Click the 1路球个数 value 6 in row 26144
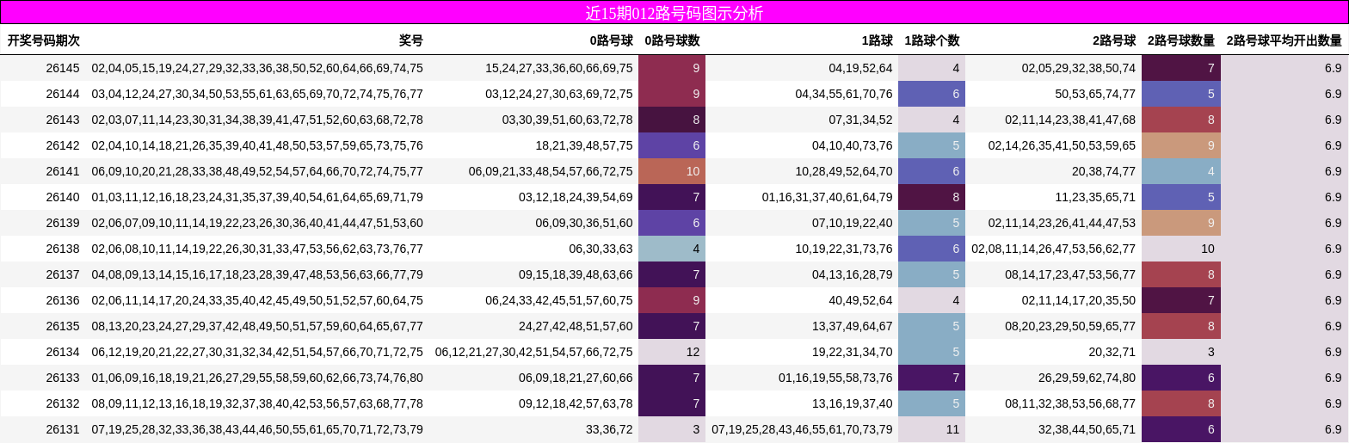Viewport: 1349px width, 443px height. click(x=932, y=94)
